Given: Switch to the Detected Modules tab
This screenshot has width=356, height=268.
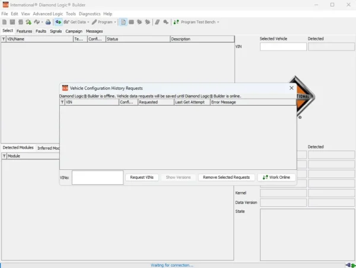Looking at the screenshot, I should click(18, 148).
